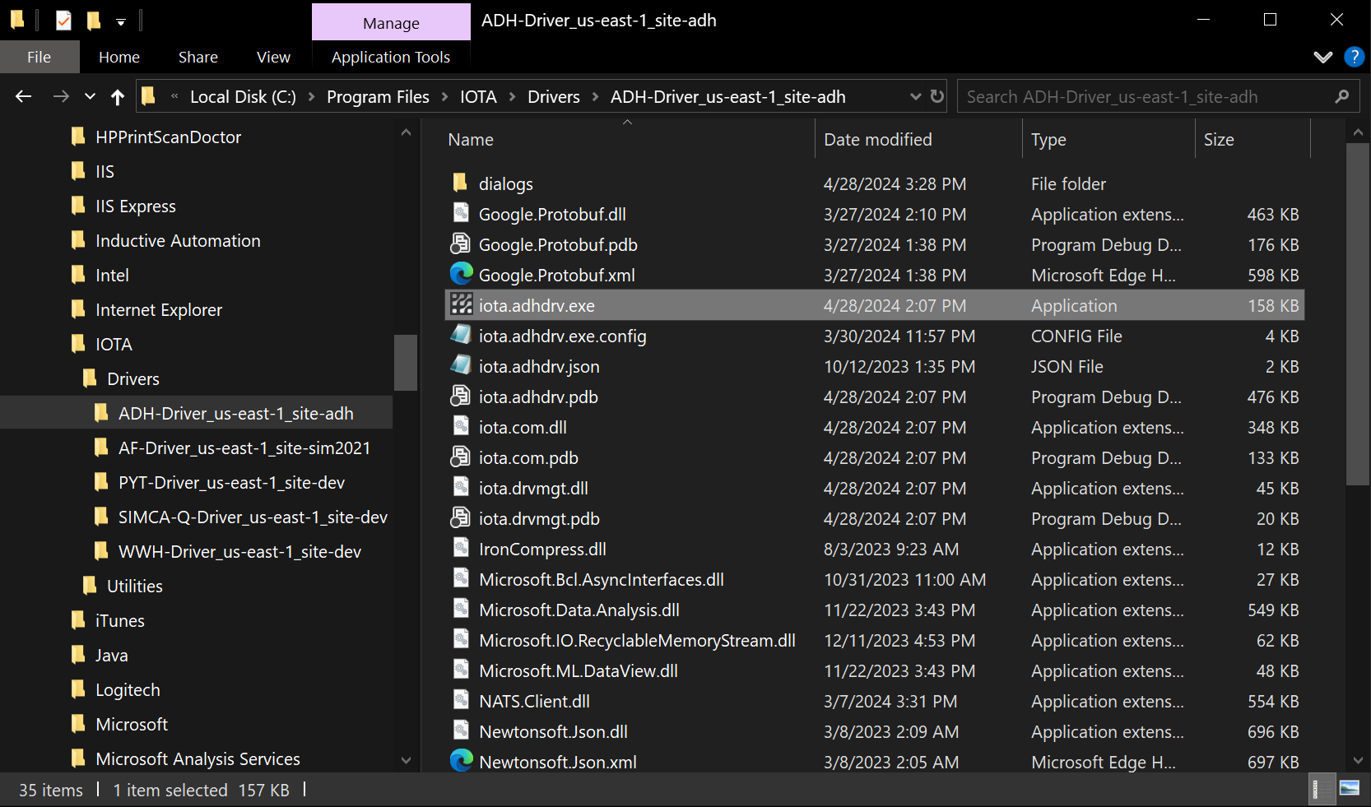Refresh the current folder view
The image size is (1371, 807).
tap(936, 96)
